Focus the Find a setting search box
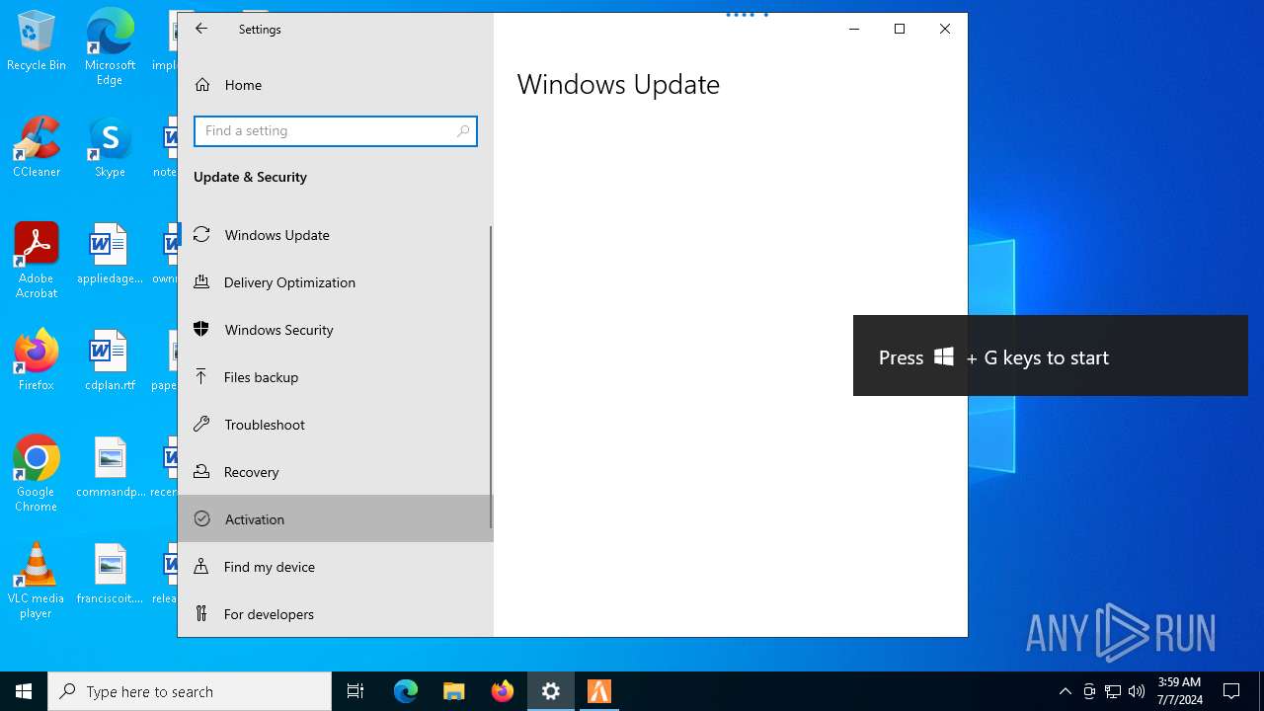 336,130
